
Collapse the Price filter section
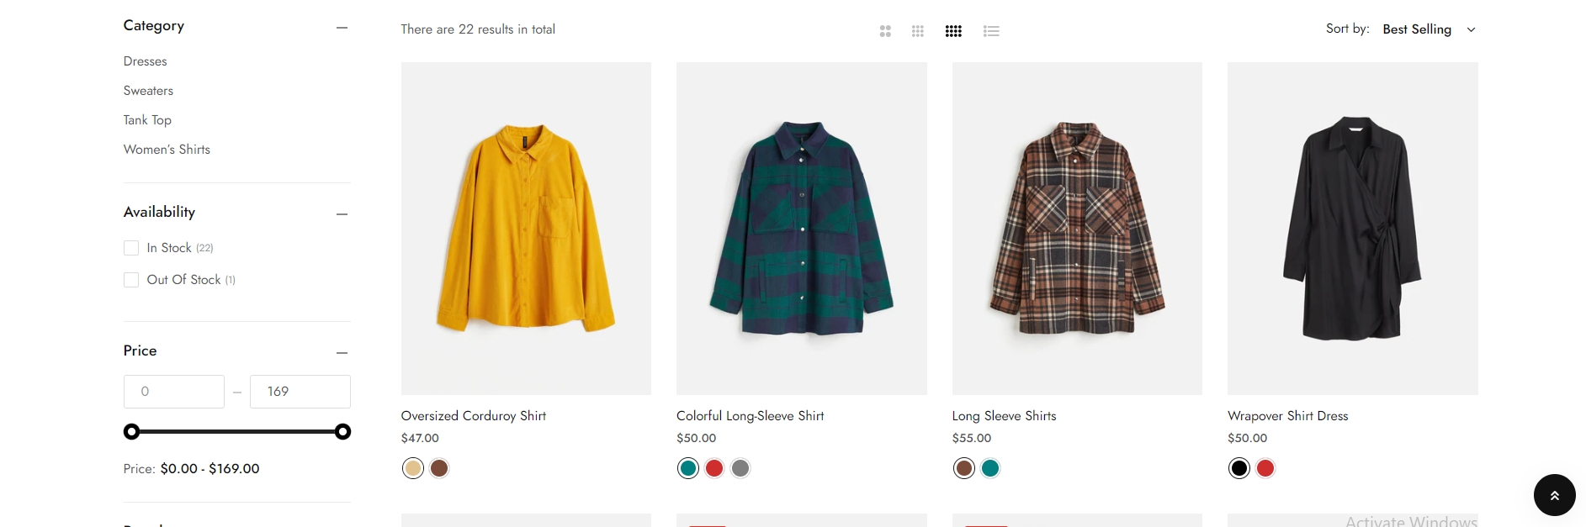tap(342, 353)
